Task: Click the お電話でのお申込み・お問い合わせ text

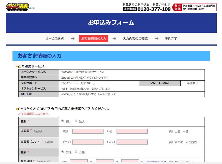Action: (147, 5)
